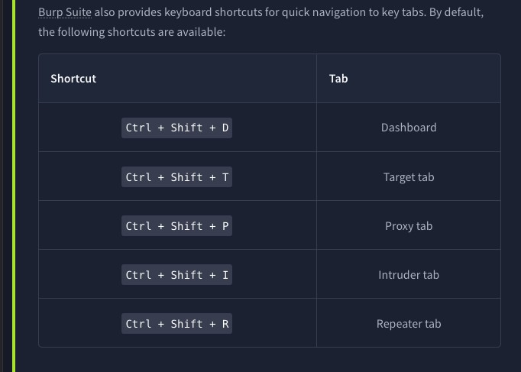Open the Burp Suite link
The image size is (521, 372).
[x=65, y=13]
